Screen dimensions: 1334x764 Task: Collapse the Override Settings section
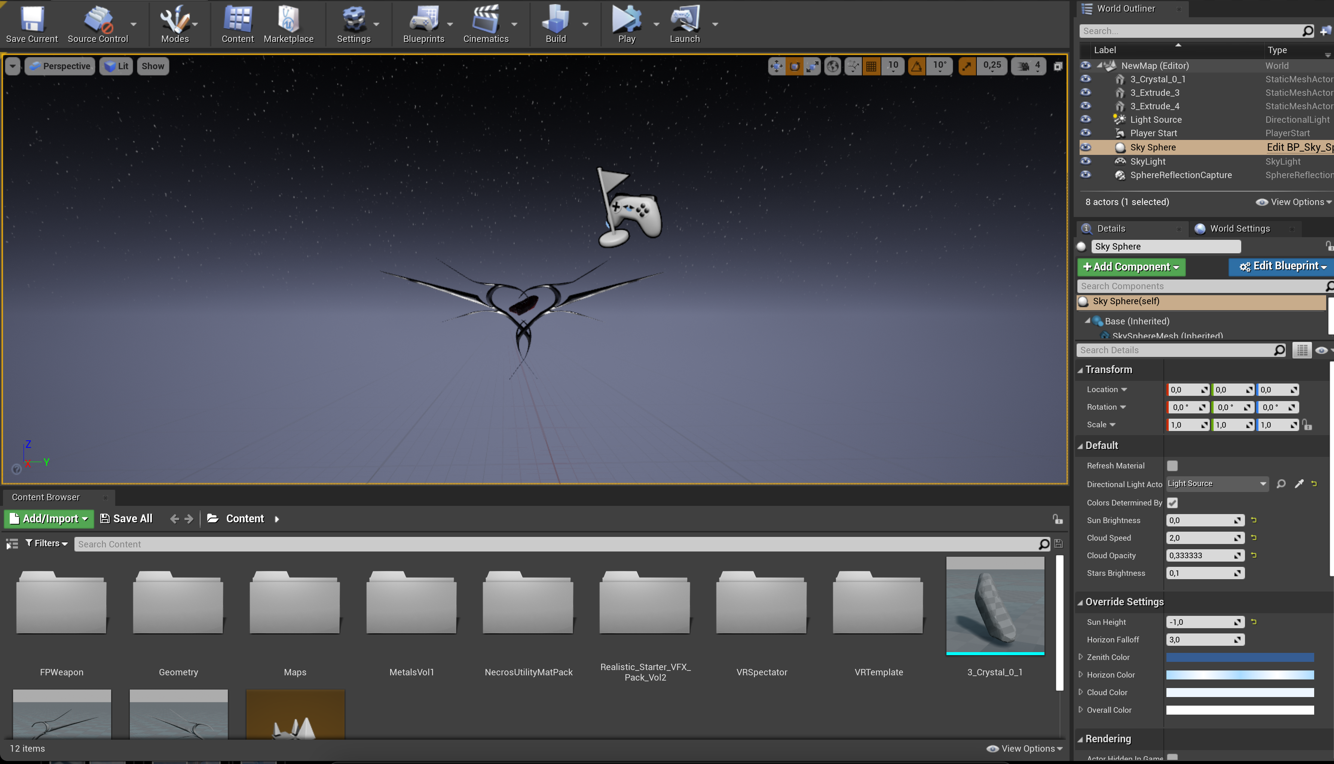pyautogui.click(x=1080, y=602)
